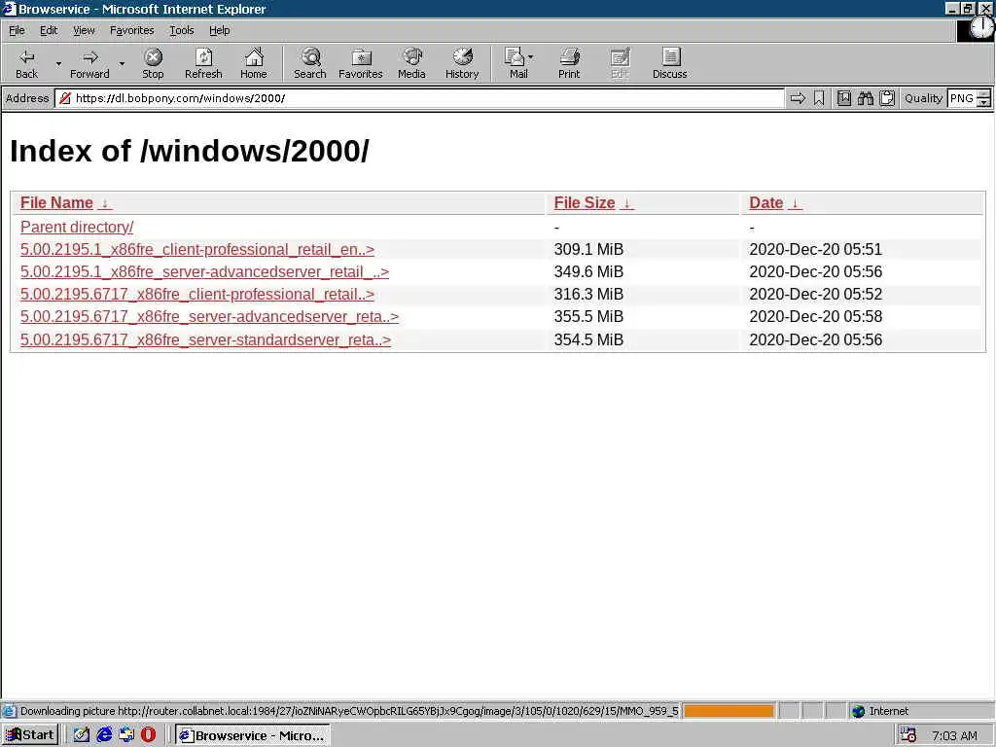
Task: Refresh the current page
Action: tap(203, 63)
